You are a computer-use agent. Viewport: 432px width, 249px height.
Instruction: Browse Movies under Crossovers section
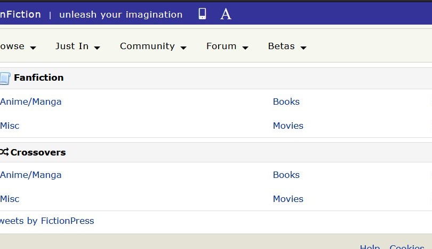coord(288,199)
